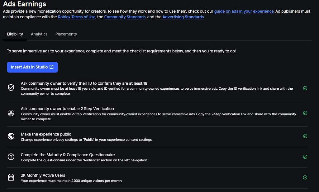Select the shield icon next to ID verification requirement
Screen dimensions: 319x192
click(x=11, y=88)
